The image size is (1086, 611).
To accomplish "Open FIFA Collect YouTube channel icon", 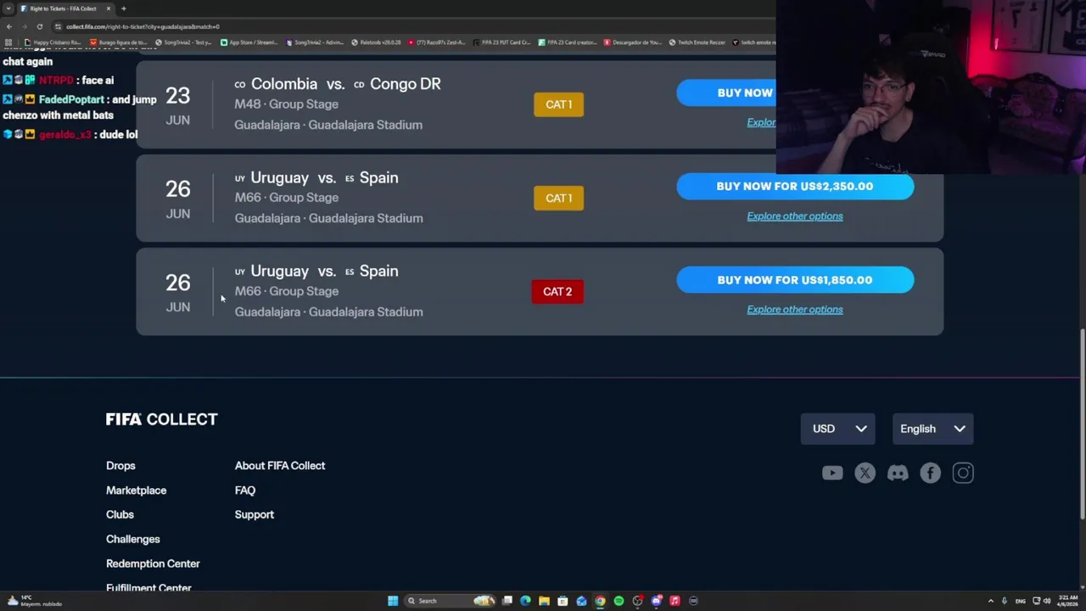I will pyautogui.click(x=832, y=474).
